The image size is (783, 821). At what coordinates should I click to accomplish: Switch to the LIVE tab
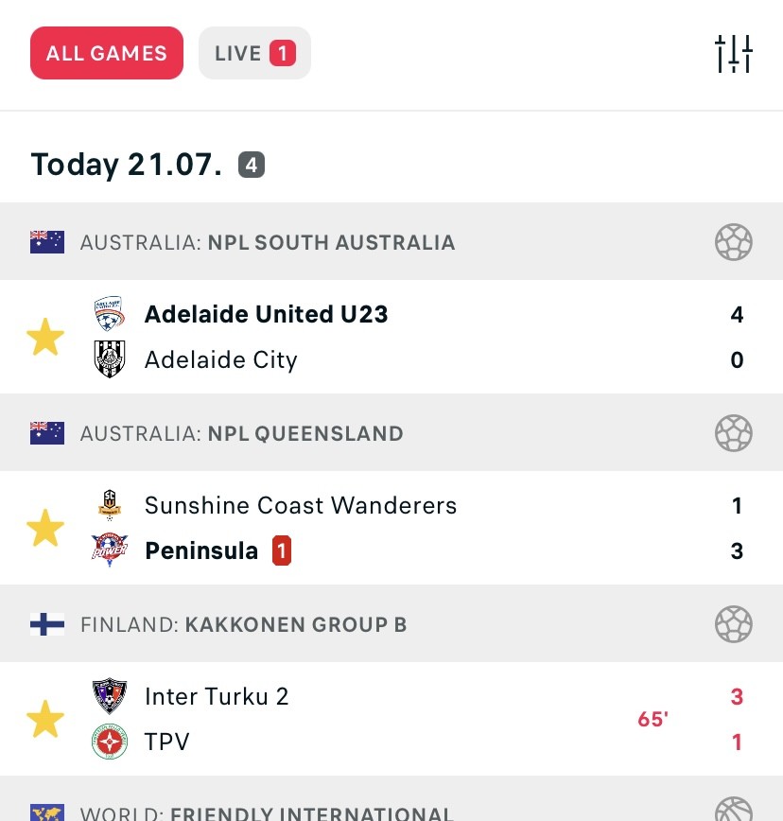point(254,53)
